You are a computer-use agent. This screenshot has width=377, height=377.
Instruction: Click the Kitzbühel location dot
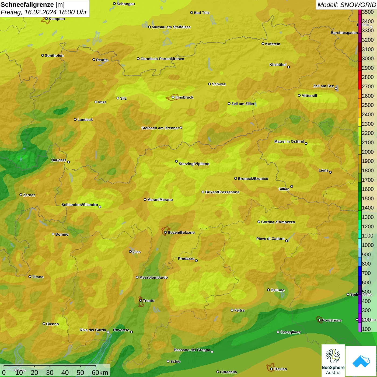pyautogui.click(x=288, y=67)
